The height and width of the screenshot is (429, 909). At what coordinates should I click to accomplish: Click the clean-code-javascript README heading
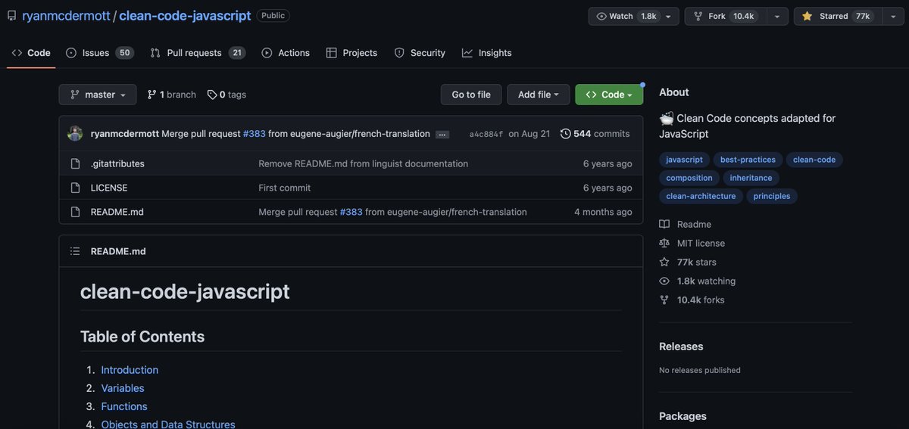coord(185,291)
